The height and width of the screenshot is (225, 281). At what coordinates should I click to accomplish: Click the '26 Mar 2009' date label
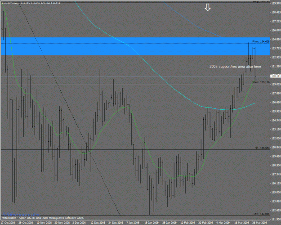tap(259, 222)
